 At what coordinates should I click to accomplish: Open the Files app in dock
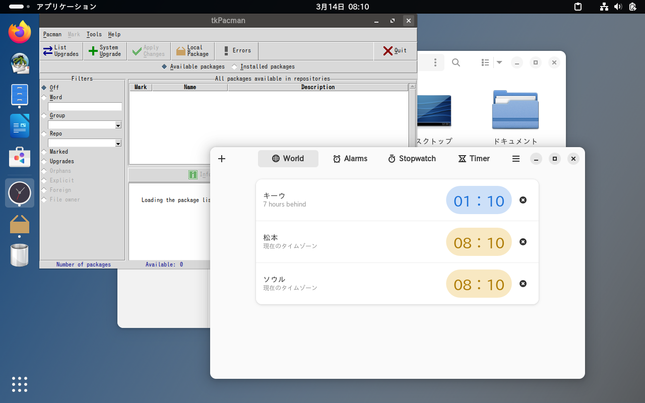point(20,95)
